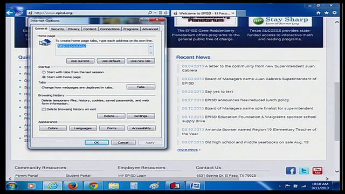
Task: Select the Welcome to EPISD browser tab
Action: (204, 13)
